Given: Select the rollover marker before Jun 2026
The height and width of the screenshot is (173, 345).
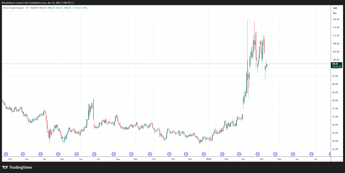Looking at the screenshot, I should coord(293,154).
